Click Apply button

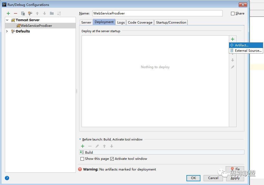pos(235,178)
